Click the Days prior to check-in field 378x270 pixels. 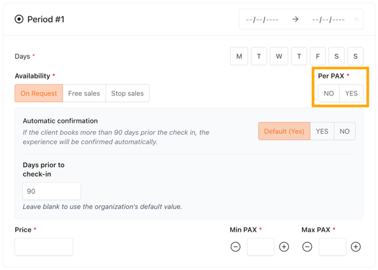(x=52, y=191)
